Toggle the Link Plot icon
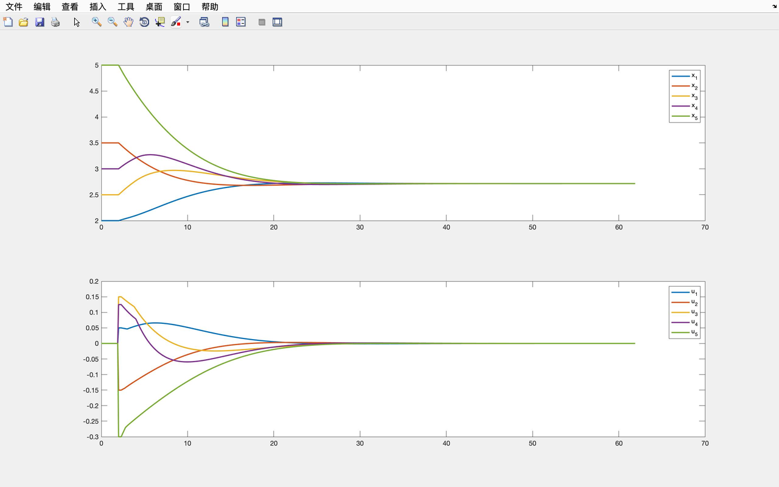 (204, 22)
